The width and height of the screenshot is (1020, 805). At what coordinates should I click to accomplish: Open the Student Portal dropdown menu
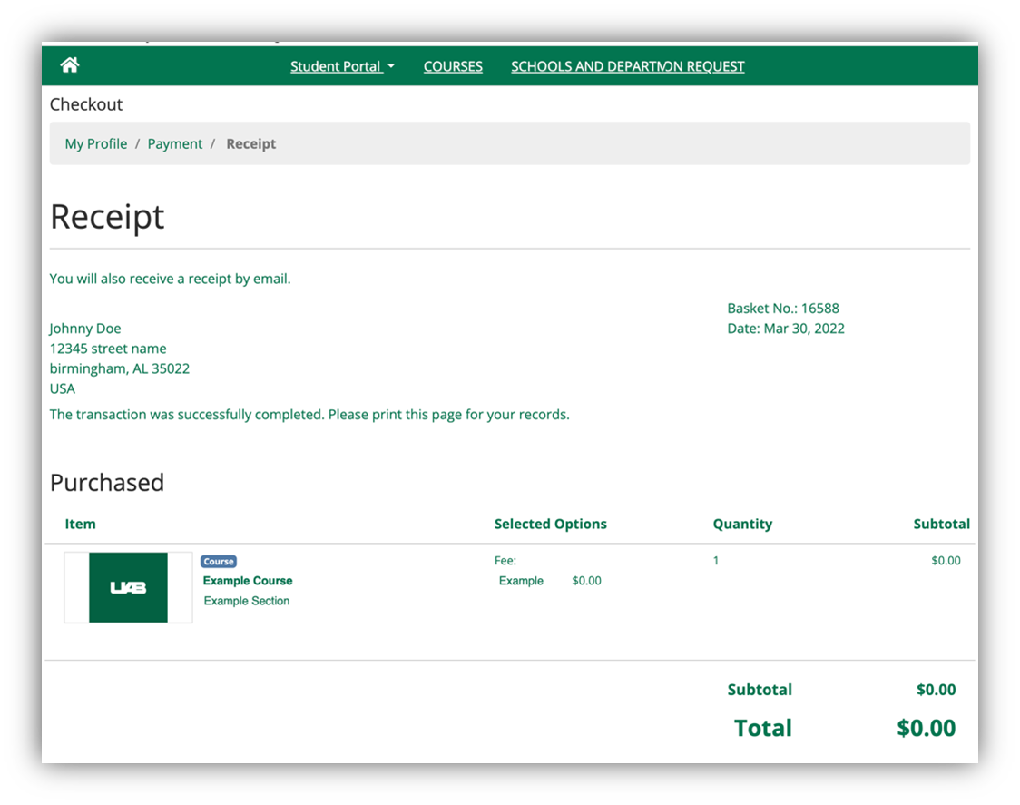(342, 66)
